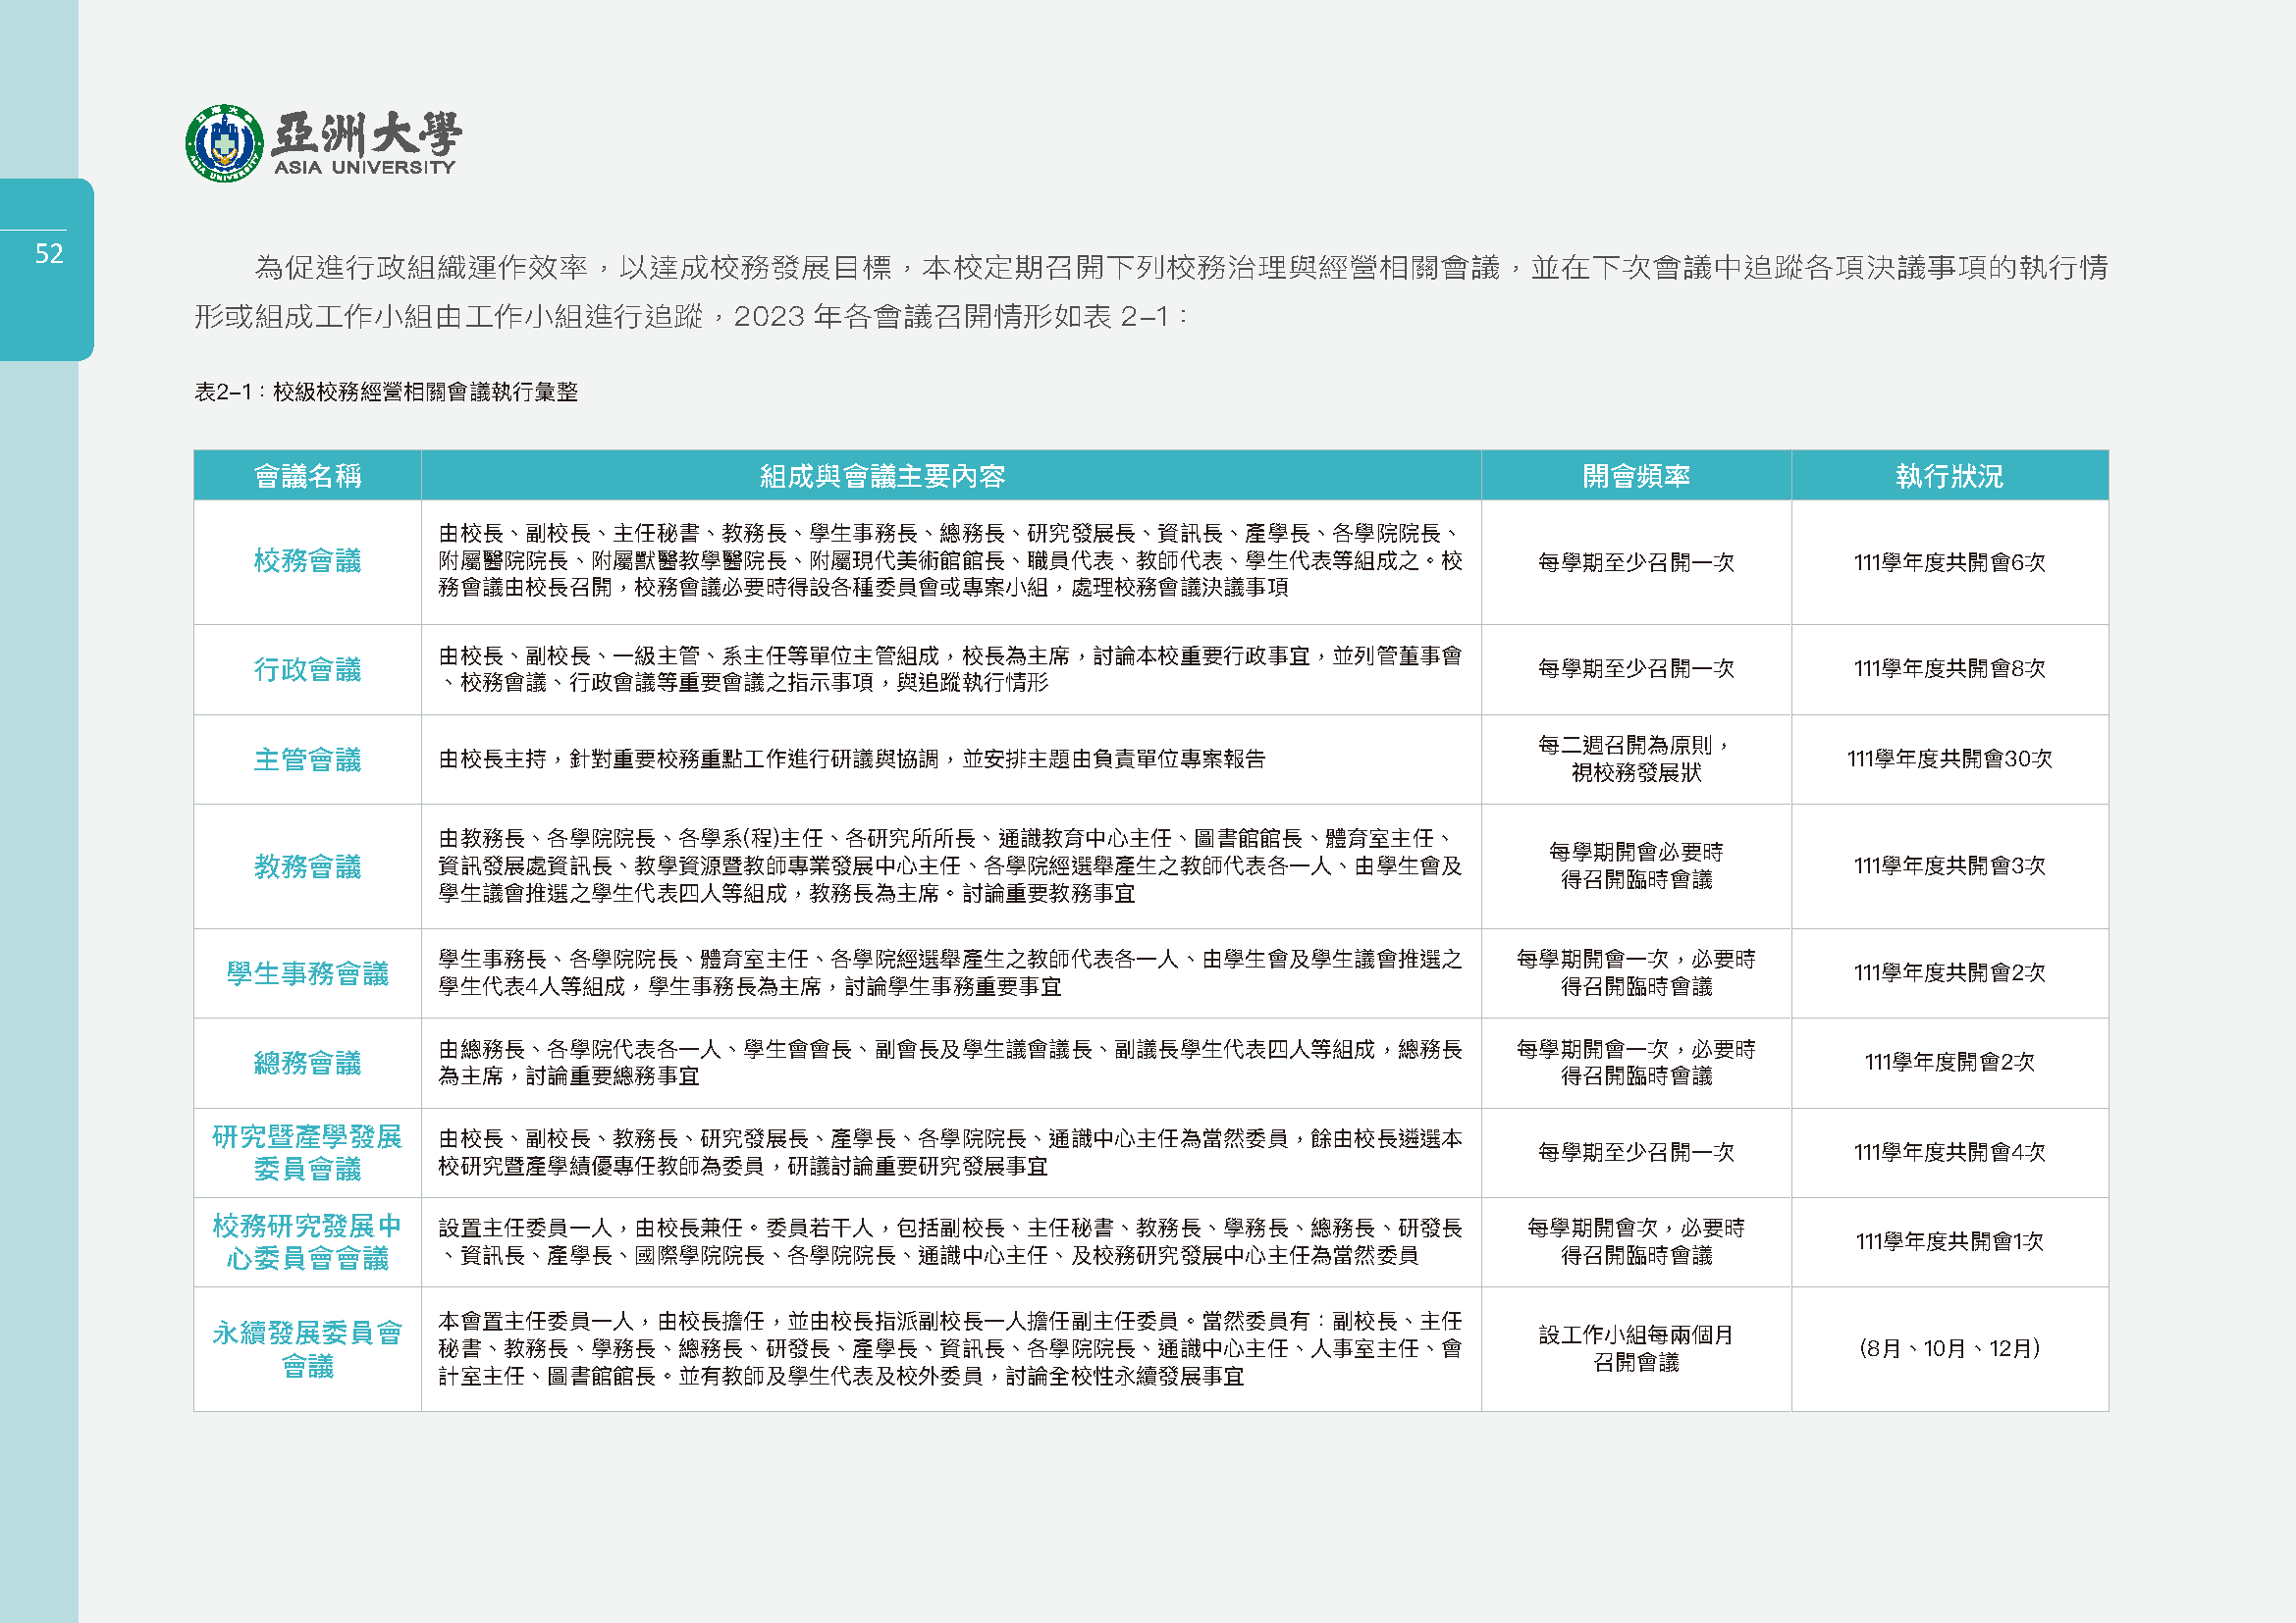Click 研究暨產學發展 frequency cell 每學期至少召開一次
2296x1623 pixels.
pos(1636,1152)
